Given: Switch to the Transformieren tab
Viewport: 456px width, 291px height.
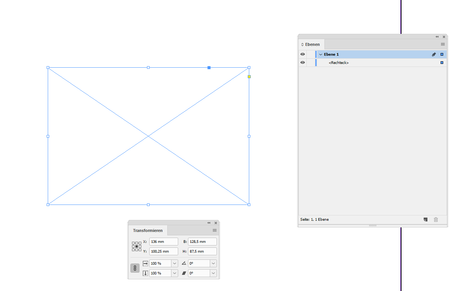Looking at the screenshot, I should point(148,230).
